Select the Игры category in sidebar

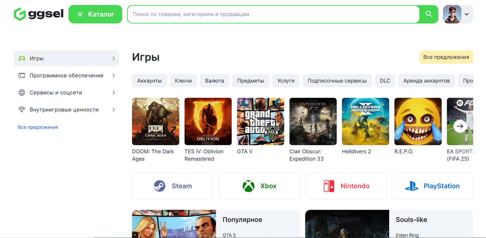pyautogui.click(x=66, y=58)
